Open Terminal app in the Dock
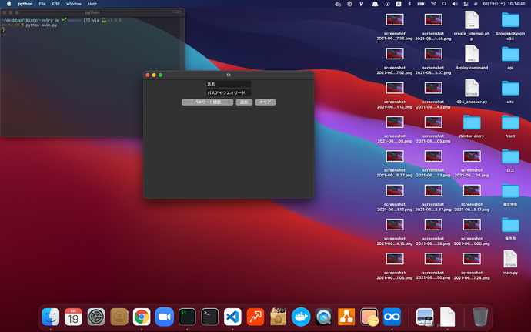 click(x=210, y=317)
